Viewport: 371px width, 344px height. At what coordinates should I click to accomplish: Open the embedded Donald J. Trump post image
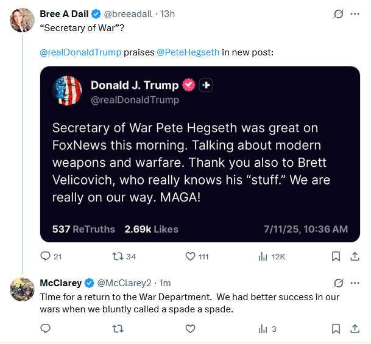tap(200, 154)
